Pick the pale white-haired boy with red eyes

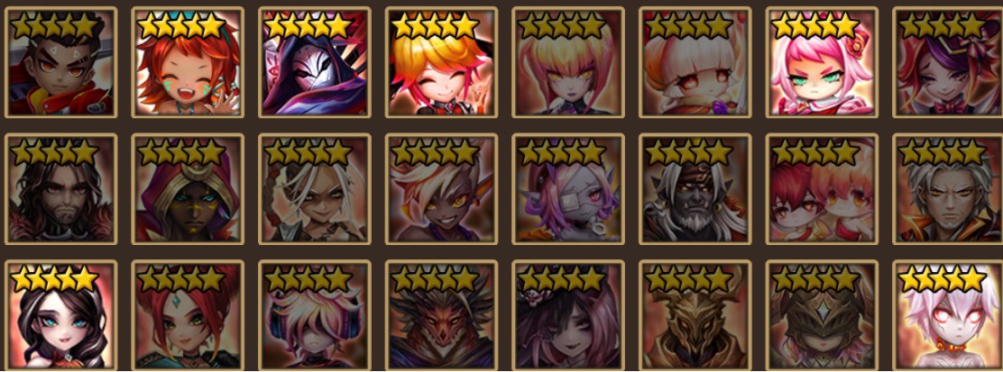[x=948, y=316]
